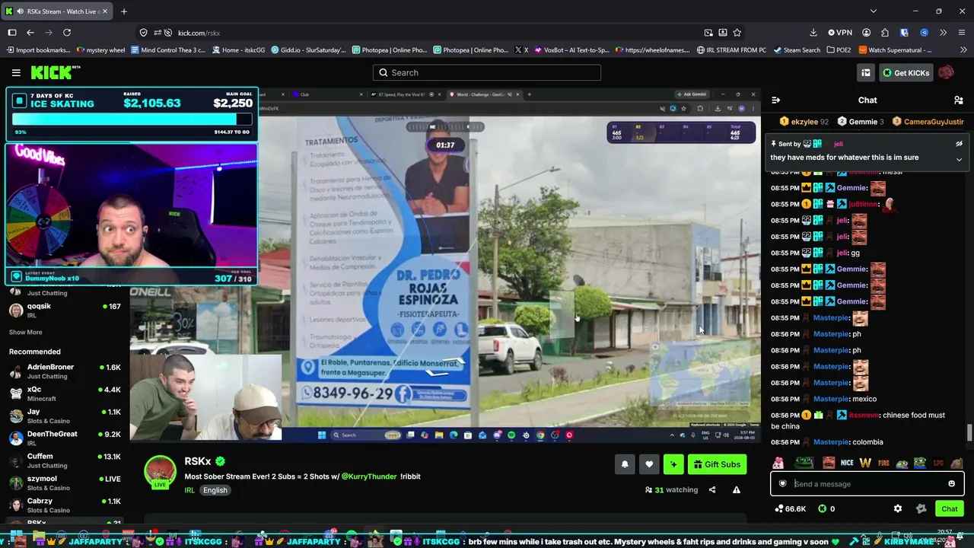The height and width of the screenshot is (548, 974).
Task: Open the Steam Search bookmark
Action: (x=797, y=50)
